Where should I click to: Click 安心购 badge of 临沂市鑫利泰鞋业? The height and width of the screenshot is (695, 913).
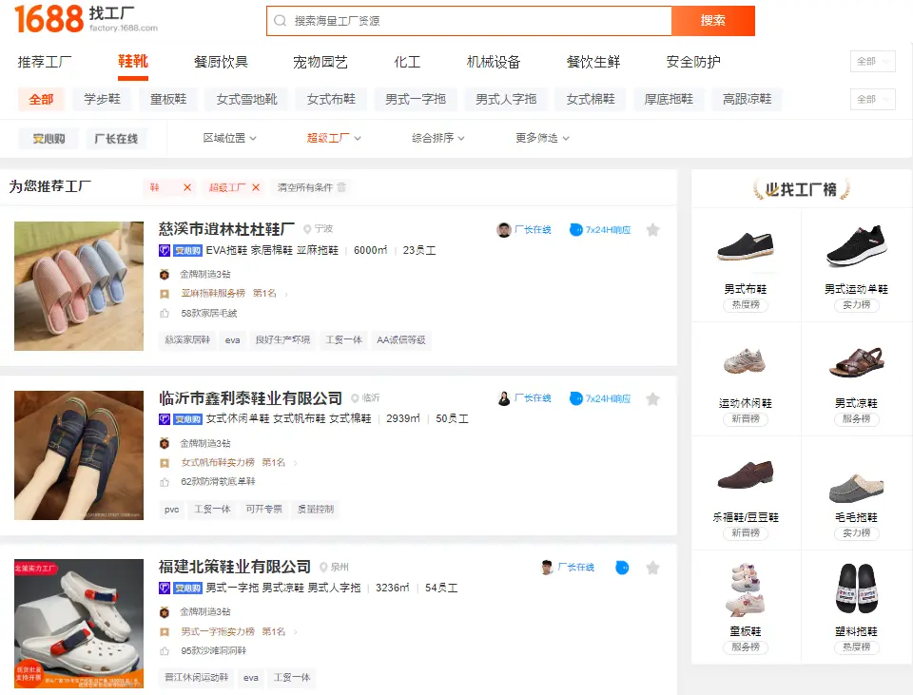coord(187,419)
